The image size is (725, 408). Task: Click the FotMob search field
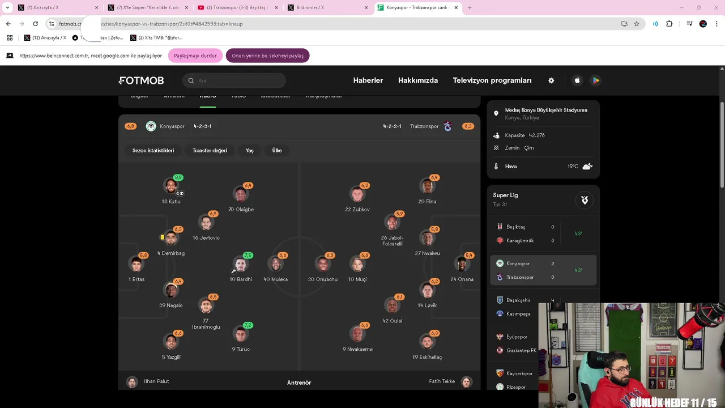[234, 80]
